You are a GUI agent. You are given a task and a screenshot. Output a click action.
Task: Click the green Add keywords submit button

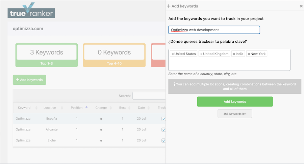point(235,102)
